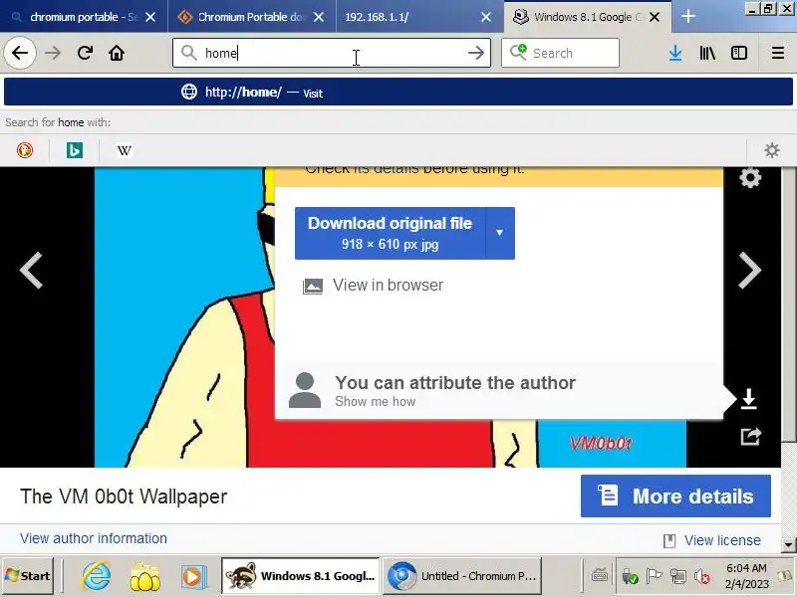This screenshot has width=797, height=597.
Task: Switch to Untitled Chromium Portable taskbar window
Action: point(461,576)
